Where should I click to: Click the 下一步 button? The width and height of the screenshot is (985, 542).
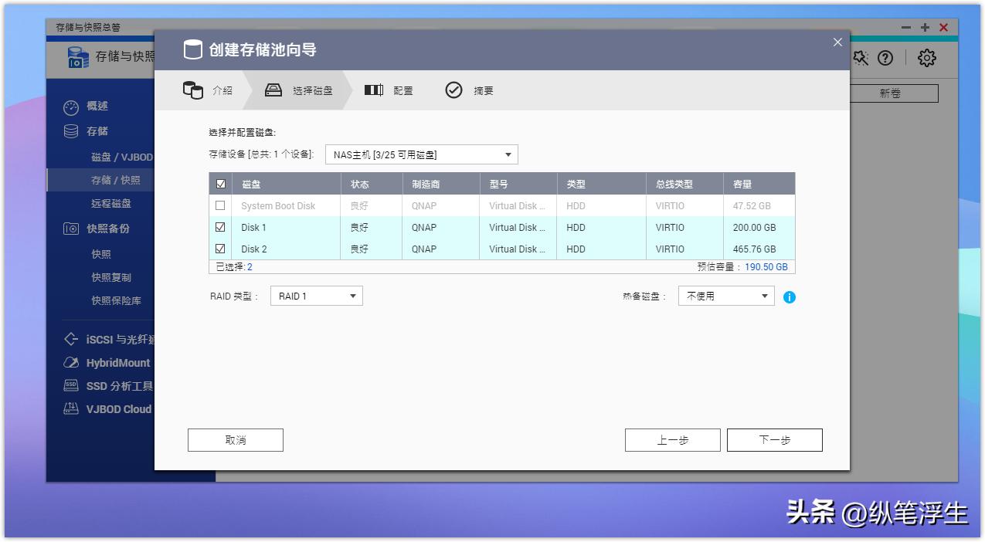coord(773,439)
